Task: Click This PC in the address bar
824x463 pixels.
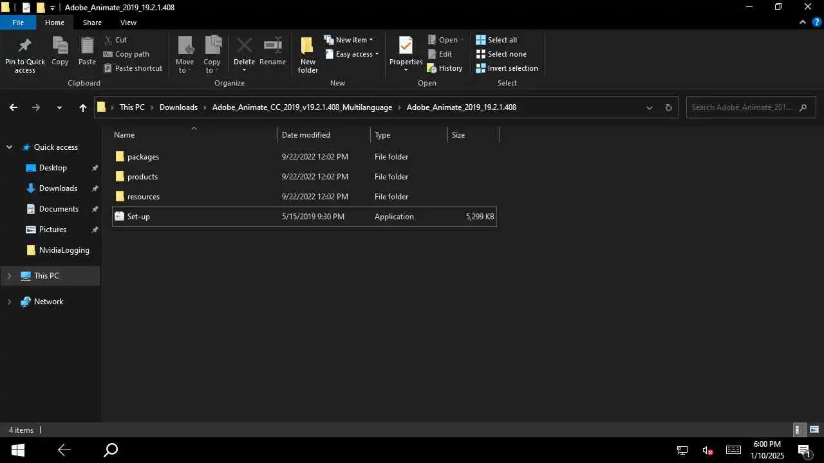Action: click(x=132, y=107)
